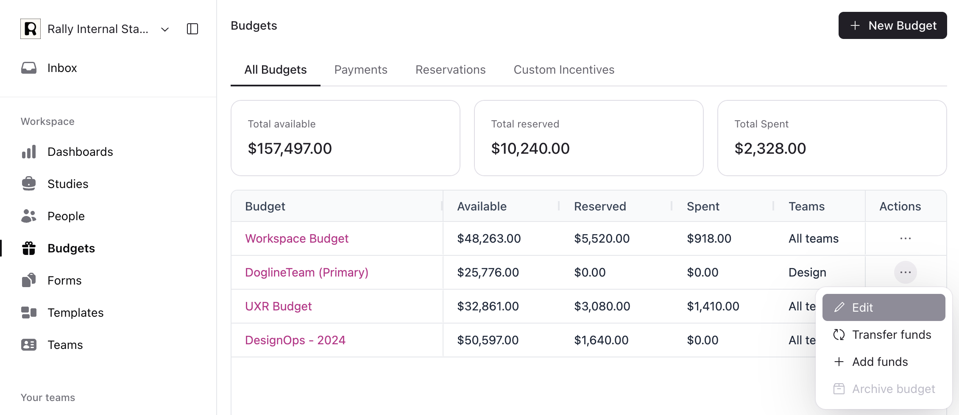Viewport: 959px width, 415px height.
Task: Open People icon in sidebar
Action: (x=29, y=216)
